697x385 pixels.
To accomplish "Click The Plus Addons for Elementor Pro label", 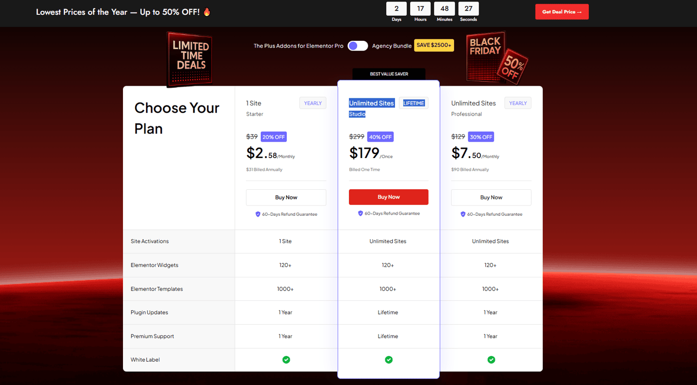I will [298, 46].
